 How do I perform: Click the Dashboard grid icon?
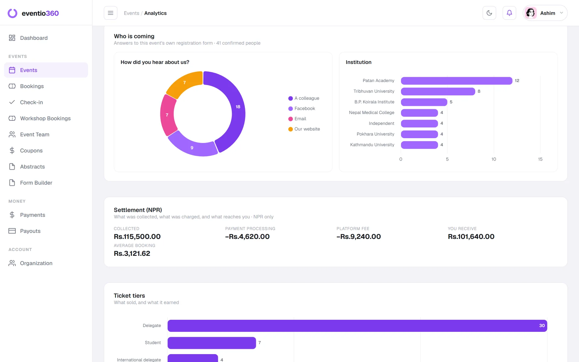click(x=12, y=38)
